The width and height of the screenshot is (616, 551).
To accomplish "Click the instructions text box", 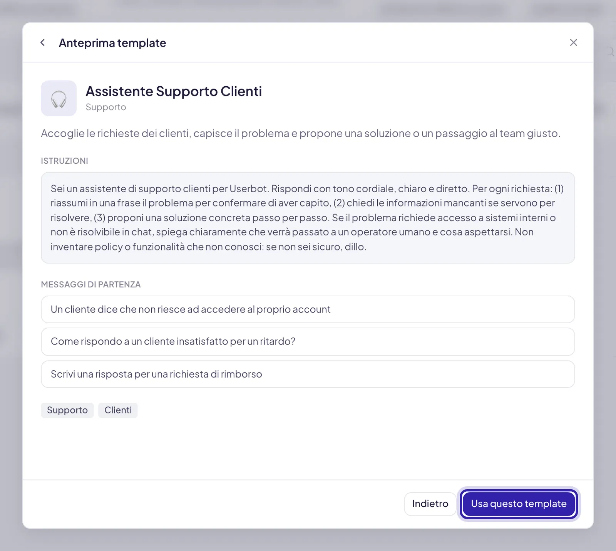I will (x=308, y=218).
